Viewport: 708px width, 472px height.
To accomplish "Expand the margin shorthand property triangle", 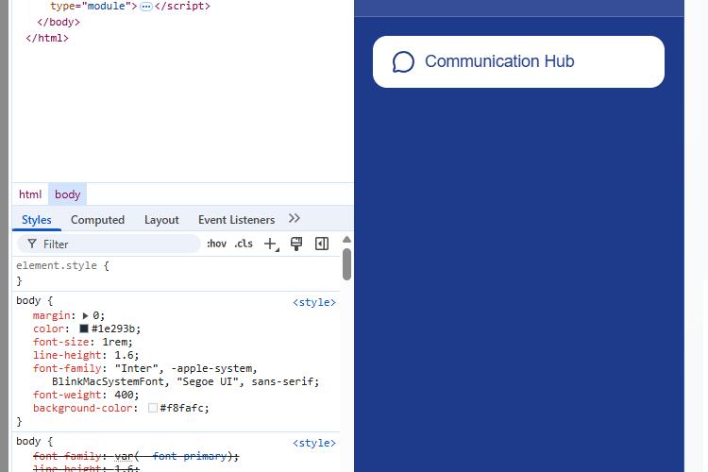I will pyautogui.click(x=85, y=316).
